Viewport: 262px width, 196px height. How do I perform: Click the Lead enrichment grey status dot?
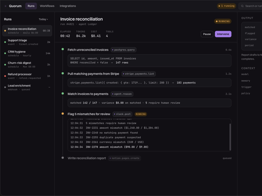5,87
